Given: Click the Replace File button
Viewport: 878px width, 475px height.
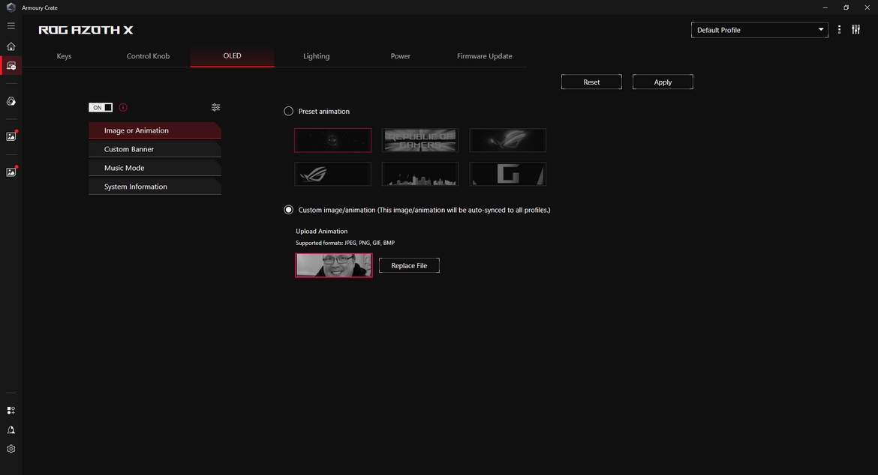Looking at the screenshot, I should 409,265.
